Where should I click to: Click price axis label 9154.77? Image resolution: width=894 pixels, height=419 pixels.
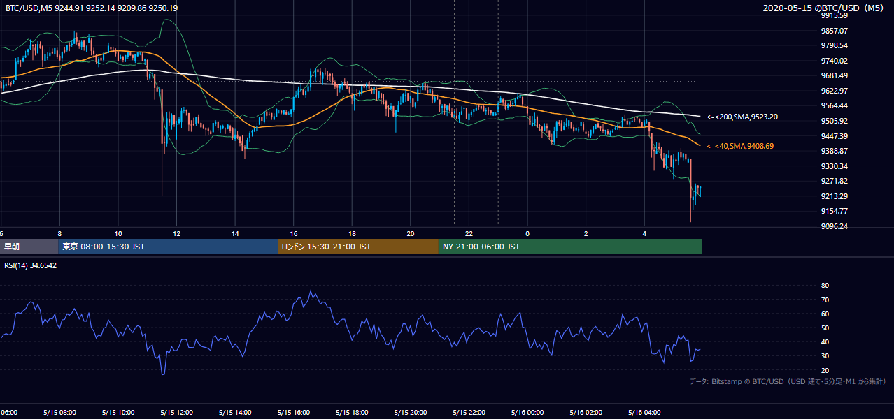pyautogui.click(x=835, y=211)
